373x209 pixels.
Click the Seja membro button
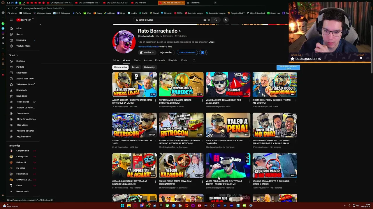tap(166, 53)
